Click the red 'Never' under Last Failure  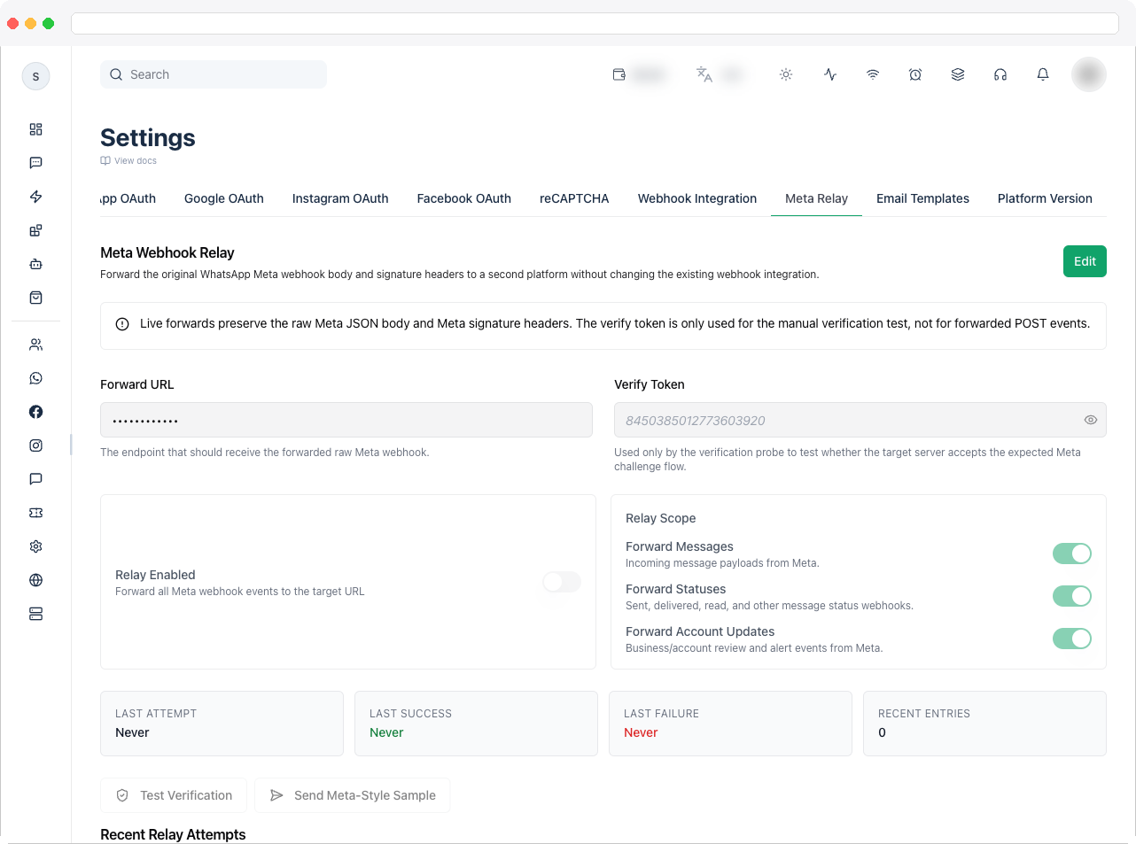(641, 732)
